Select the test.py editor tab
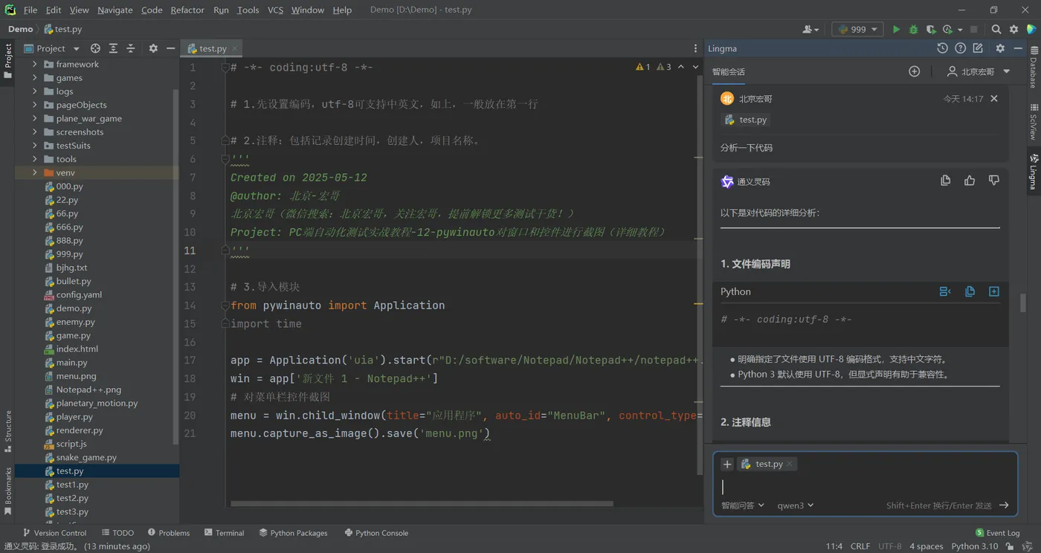 (212, 48)
